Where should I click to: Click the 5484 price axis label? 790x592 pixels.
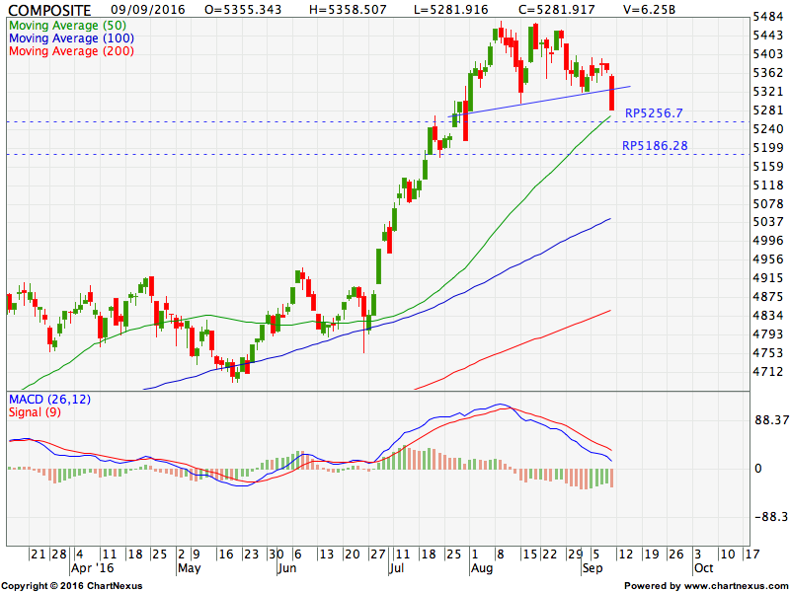coord(768,17)
